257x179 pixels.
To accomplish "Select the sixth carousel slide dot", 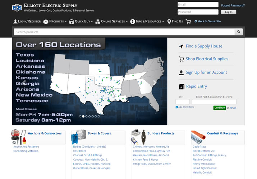I will (96, 116).
